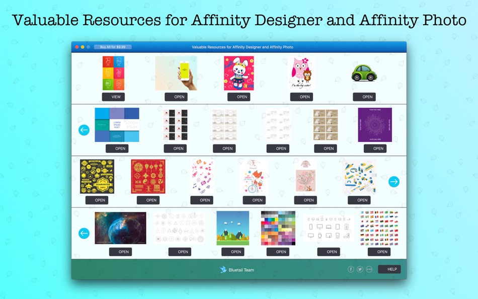Select the gray business cards thumbnail

(x=224, y=125)
